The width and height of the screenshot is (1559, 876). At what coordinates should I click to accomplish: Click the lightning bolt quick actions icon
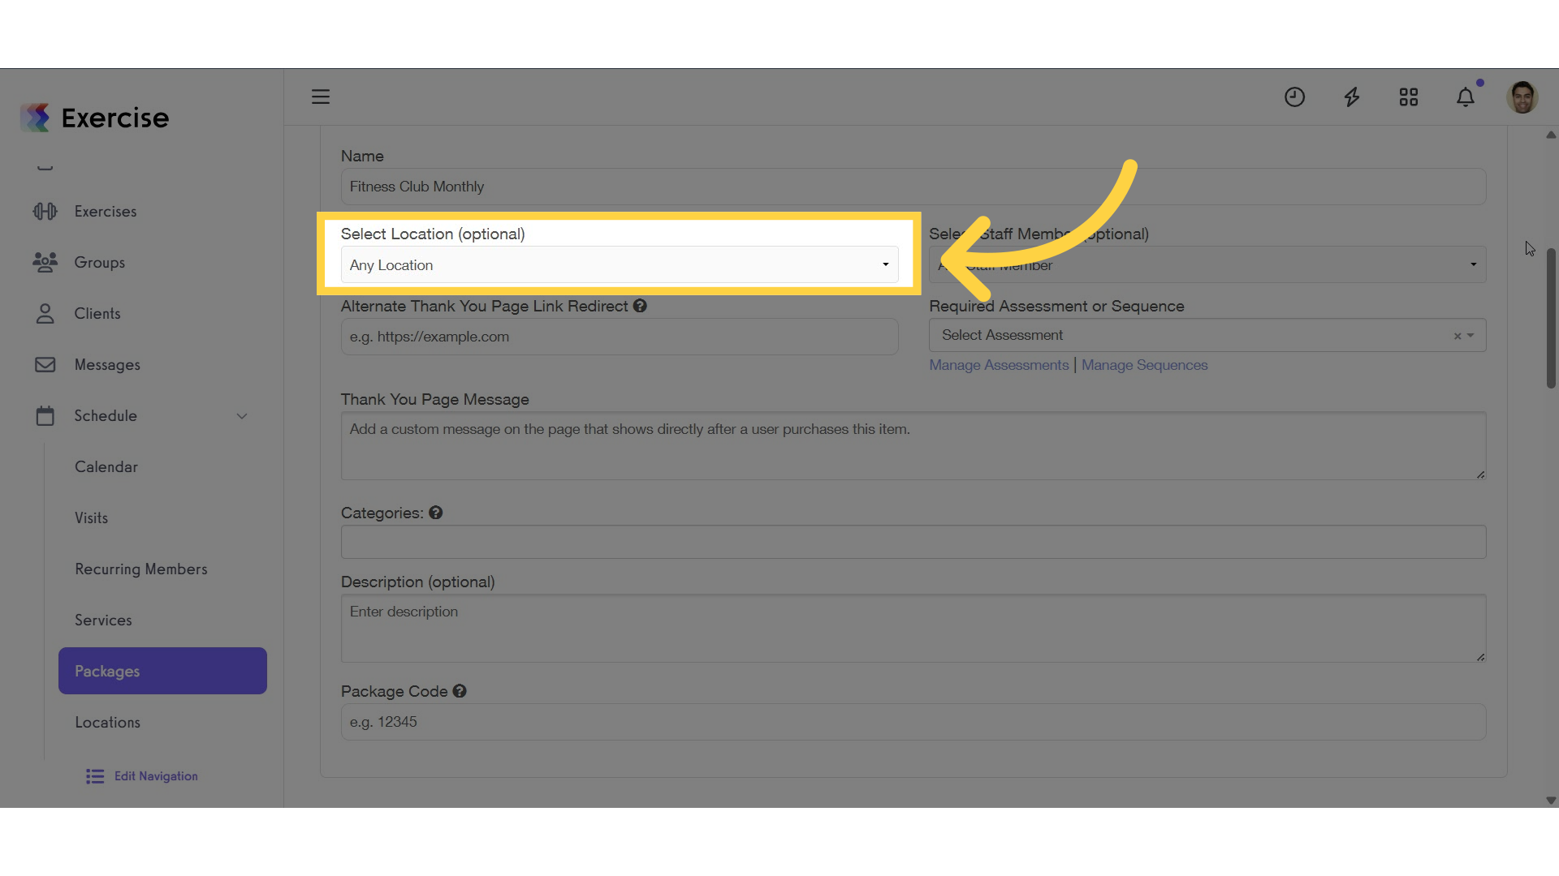click(1352, 97)
